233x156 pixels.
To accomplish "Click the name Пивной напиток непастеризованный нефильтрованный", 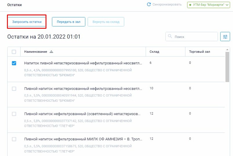I will pyautogui.click(x=83, y=89).
